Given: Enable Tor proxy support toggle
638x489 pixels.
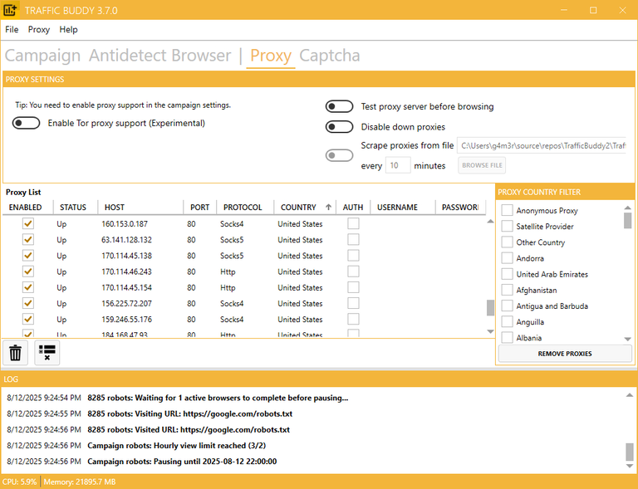Looking at the screenshot, I should tap(27, 124).
